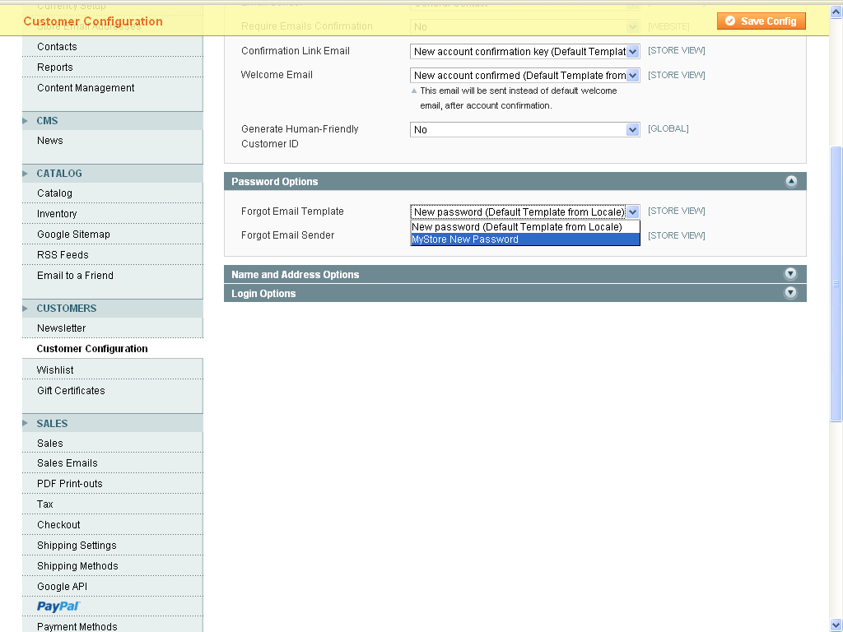Click the Customers section arrow icon
Viewport: 843px width, 632px height.
point(26,309)
